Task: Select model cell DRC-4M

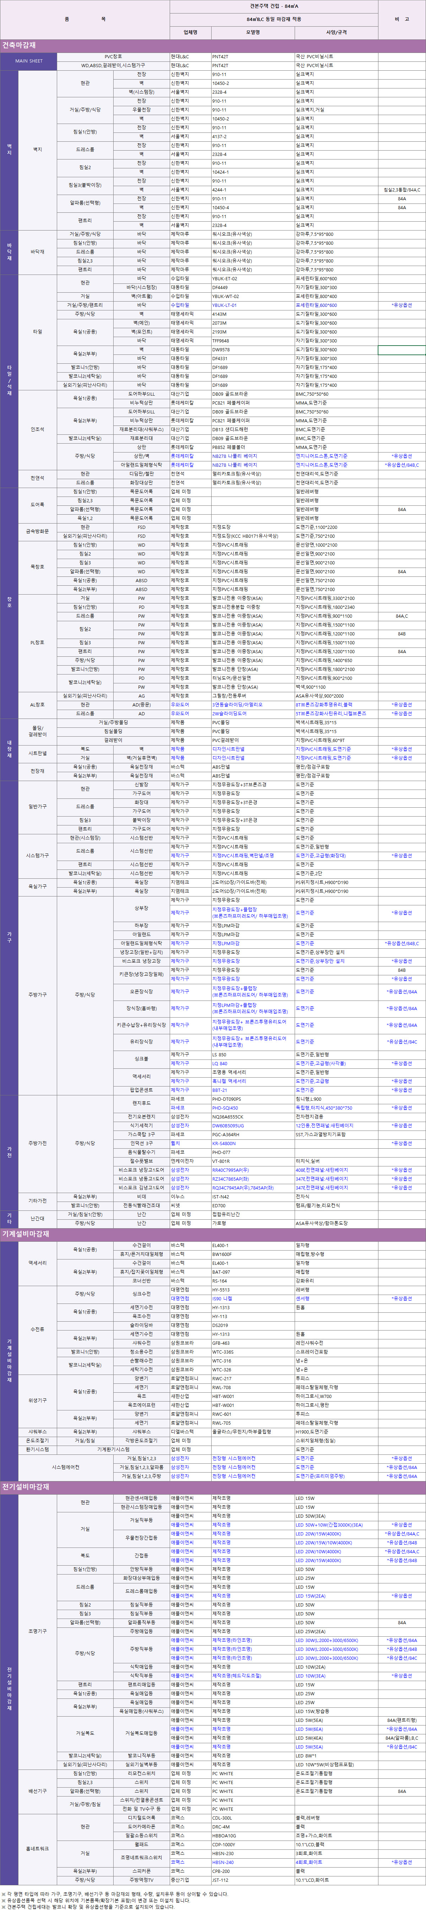Action: tap(252, 1828)
